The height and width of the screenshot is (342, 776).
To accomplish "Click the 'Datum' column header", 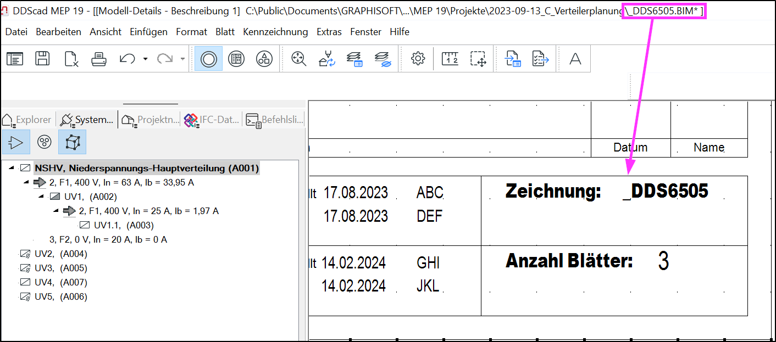I will (x=630, y=147).
